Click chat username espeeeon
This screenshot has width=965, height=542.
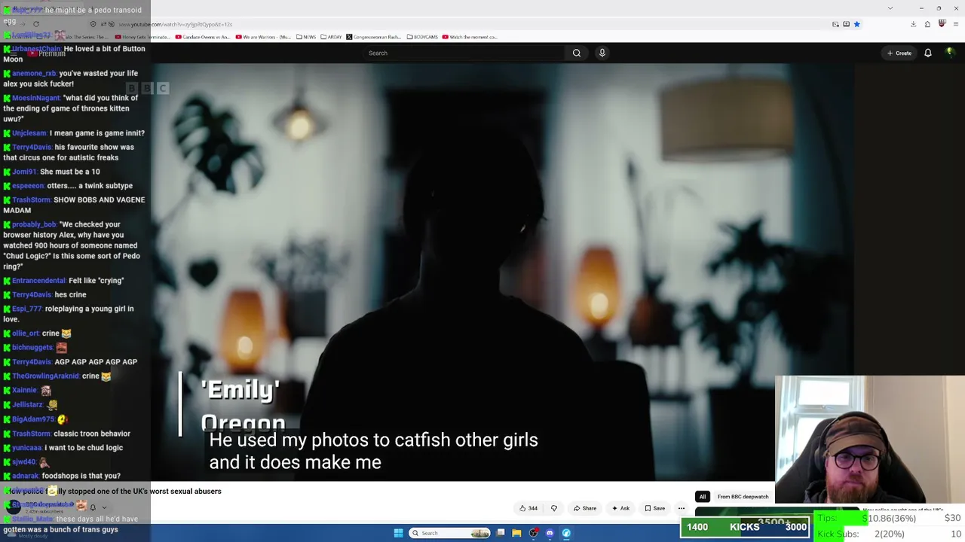pyautogui.click(x=28, y=186)
